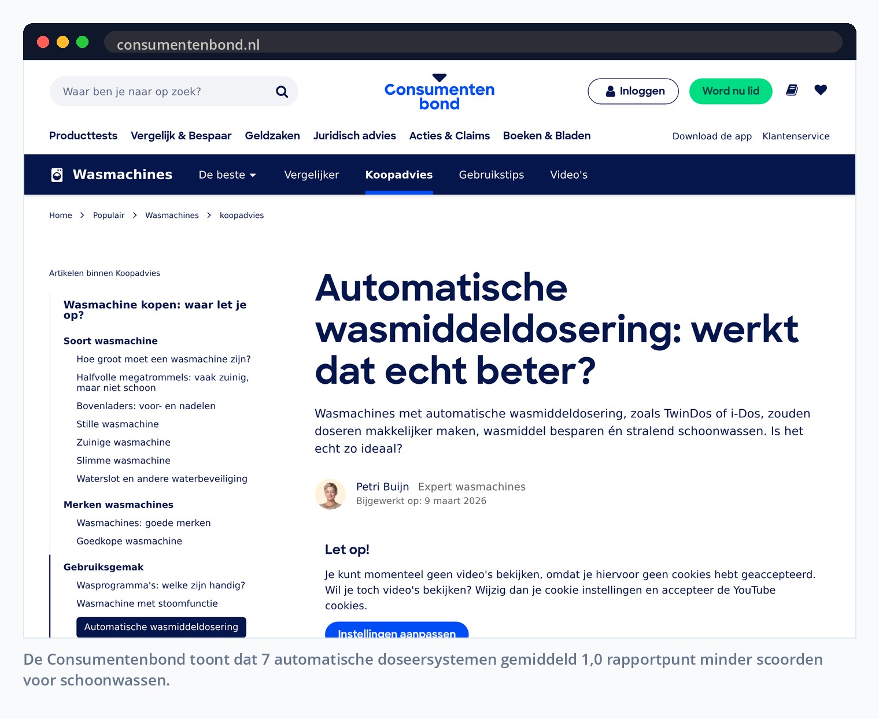Open Waterslot en andere waterbeveiliging

(x=162, y=479)
